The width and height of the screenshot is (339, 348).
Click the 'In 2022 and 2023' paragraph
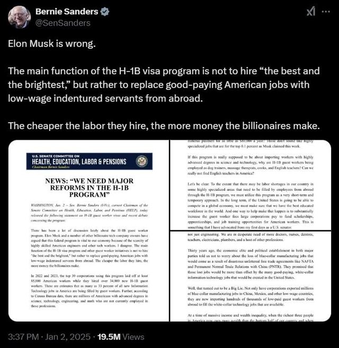pos(89,291)
